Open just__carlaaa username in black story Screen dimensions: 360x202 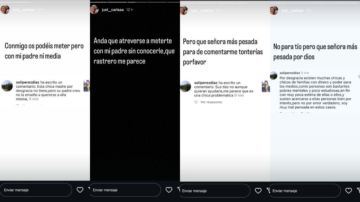click(x=113, y=9)
